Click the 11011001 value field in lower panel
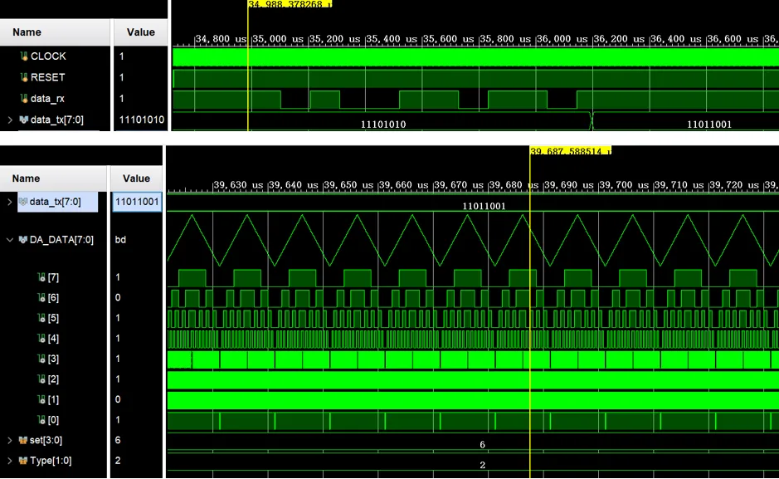The image size is (779, 479). click(137, 201)
